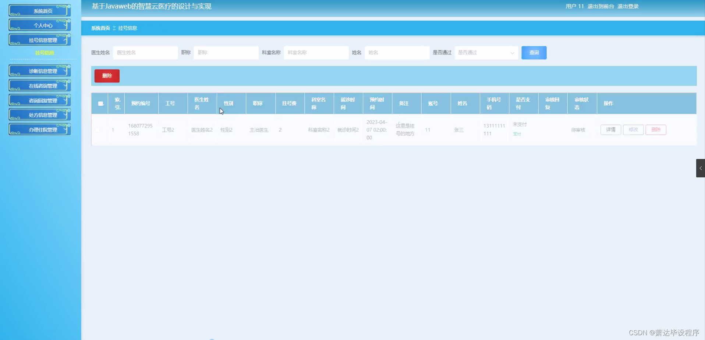The width and height of the screenshot is (705, 340).
Task: Open 诊断信息管理 in the sidebar
Action: coord(39,70)
